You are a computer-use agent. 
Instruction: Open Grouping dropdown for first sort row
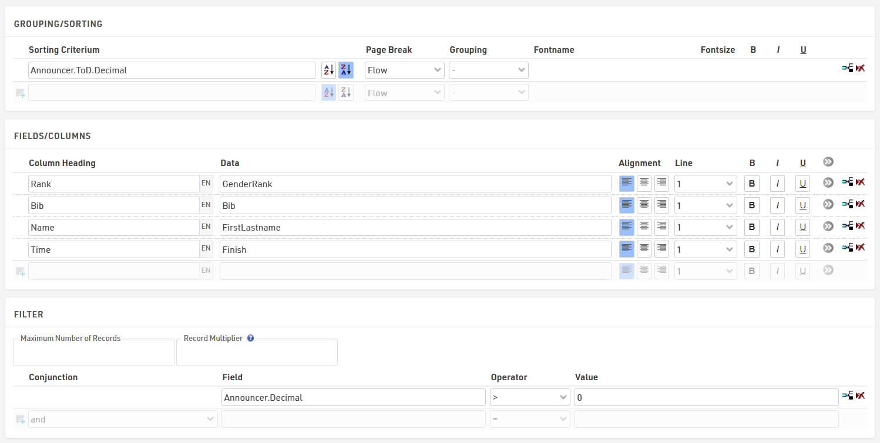coord(488,70)
